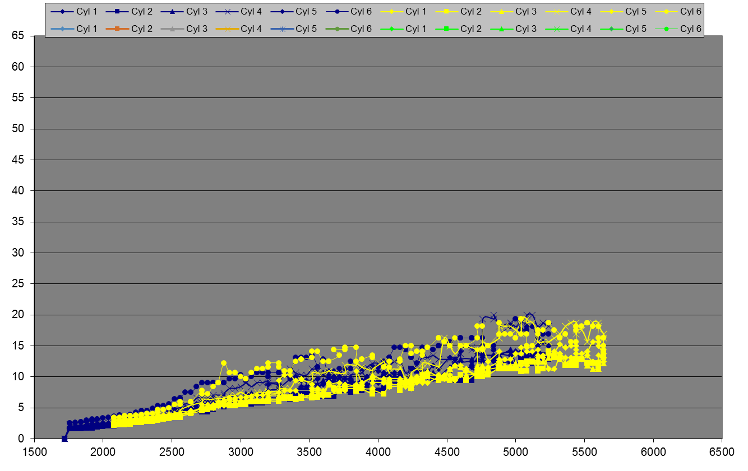748x471 pixels.
Task: Select the navy square data point at chart origin
Action: [x=64, y=439]
